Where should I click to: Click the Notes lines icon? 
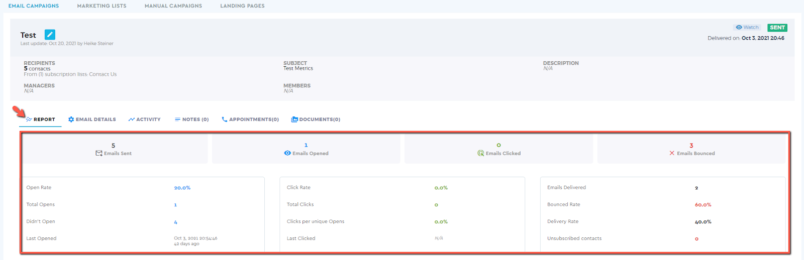coord(177,119)
